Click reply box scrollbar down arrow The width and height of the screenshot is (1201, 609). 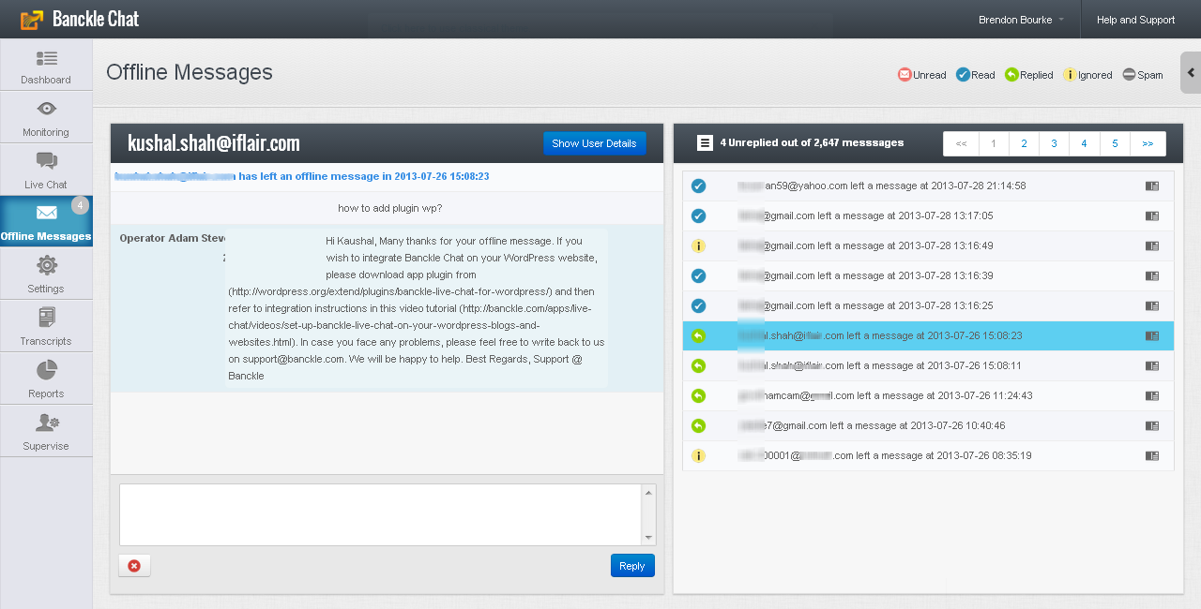pyautogui.click(x=648, y=538)
